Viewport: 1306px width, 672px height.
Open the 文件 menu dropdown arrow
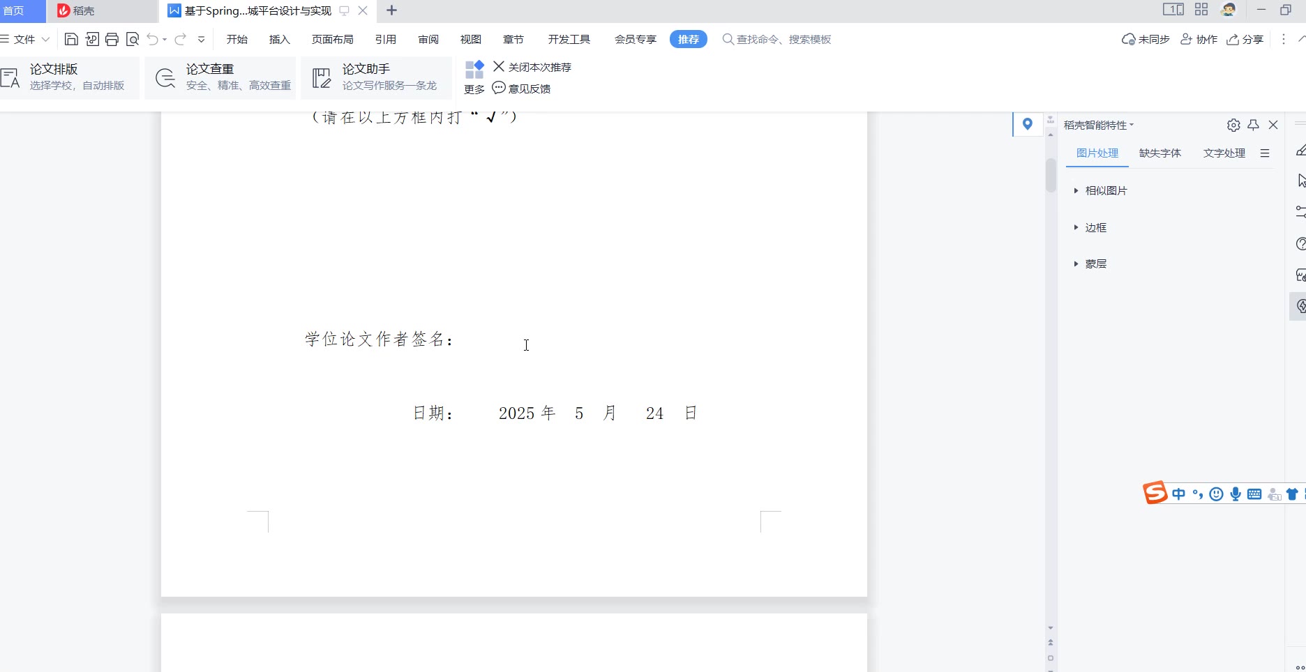[x=45, y=40]
